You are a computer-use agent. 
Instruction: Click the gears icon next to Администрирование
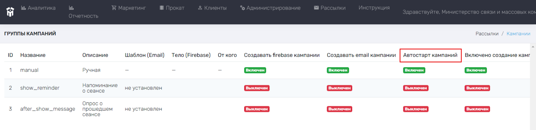(x=243, y=8)
